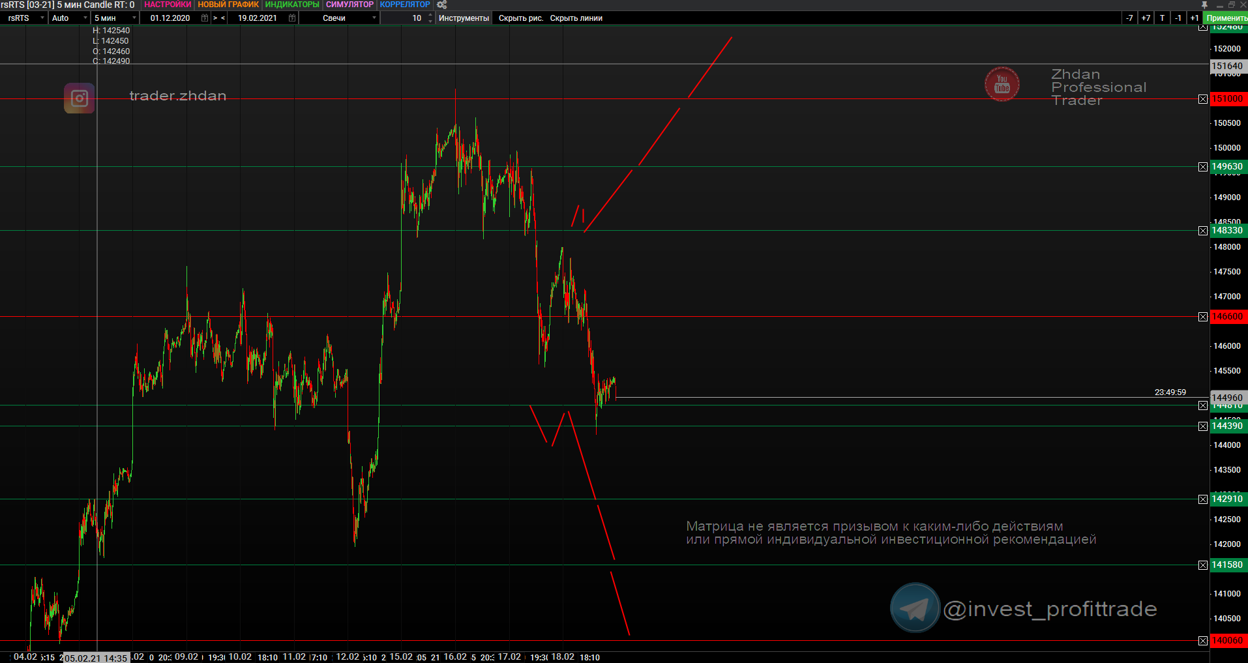Open the ИНДИКАТОРЫ menu
1248x663 pixels.
[292, 5]
